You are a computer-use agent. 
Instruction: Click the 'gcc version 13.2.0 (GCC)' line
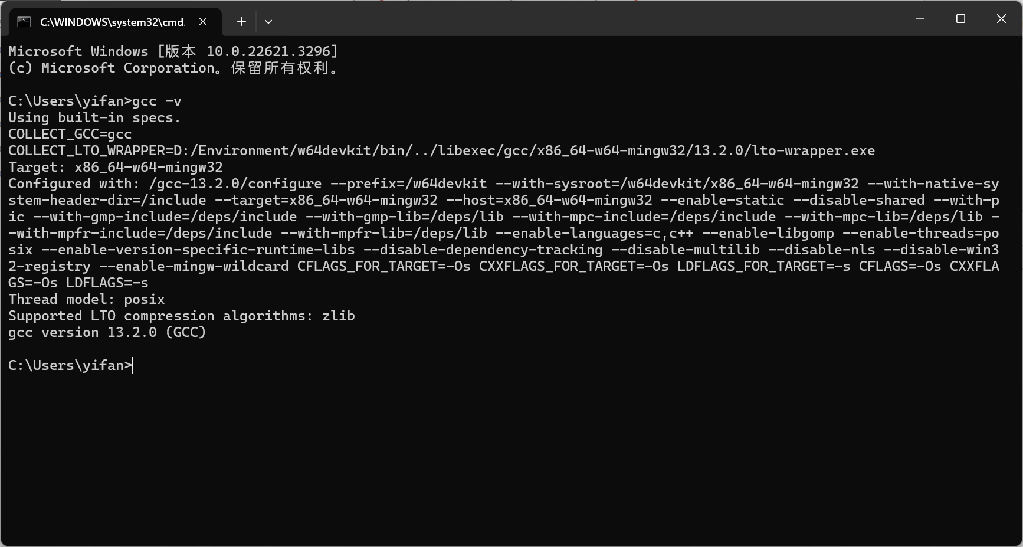(x=106, y=332)
